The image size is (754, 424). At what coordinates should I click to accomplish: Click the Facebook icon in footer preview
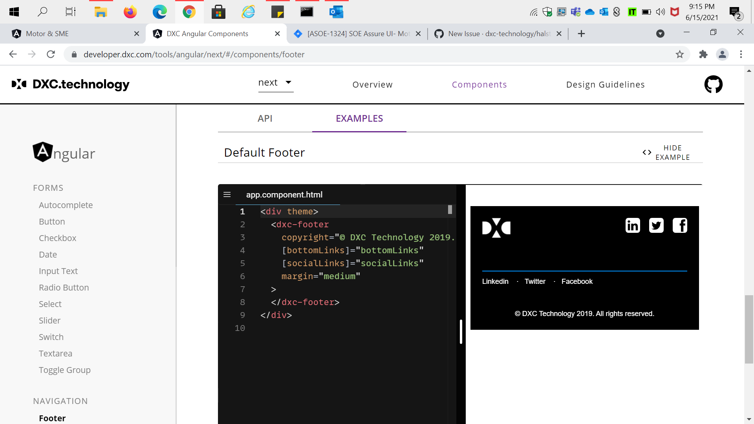click(680, 225)
